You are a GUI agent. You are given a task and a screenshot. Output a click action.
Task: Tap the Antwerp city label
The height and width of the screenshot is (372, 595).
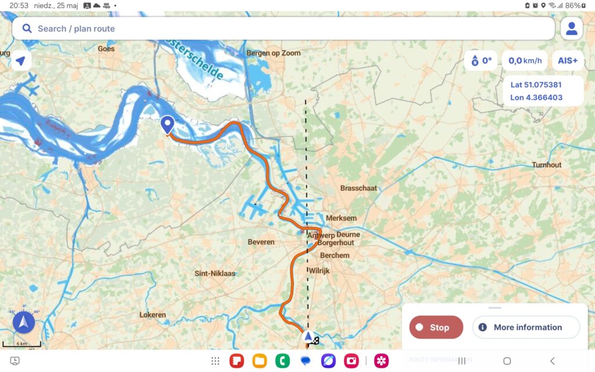(321, 235)
